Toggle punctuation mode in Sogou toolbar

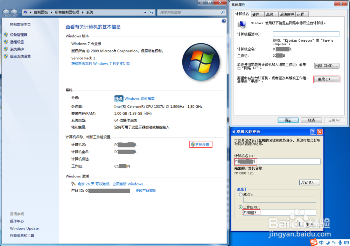(x=334, y=243)
